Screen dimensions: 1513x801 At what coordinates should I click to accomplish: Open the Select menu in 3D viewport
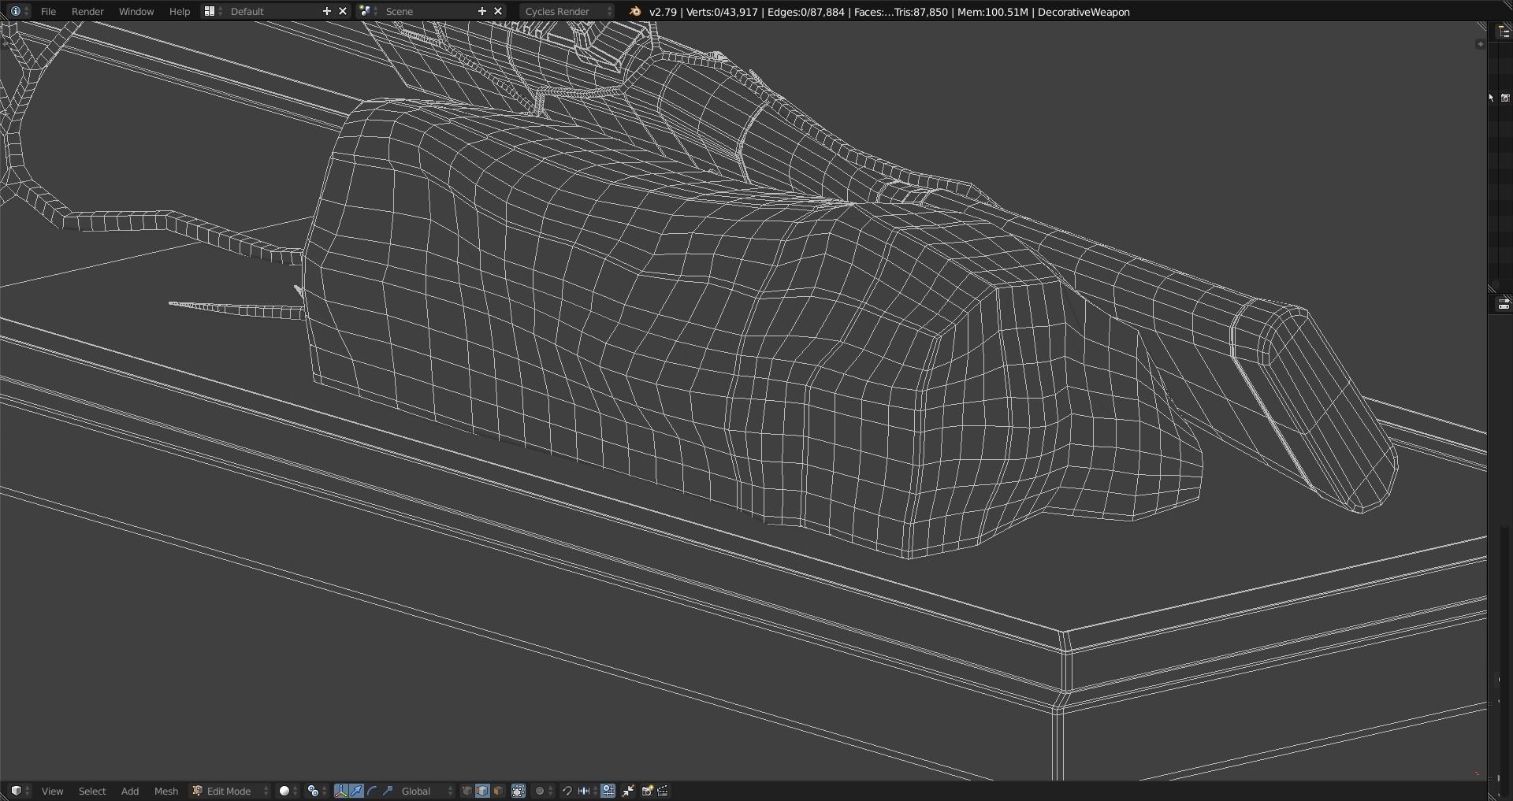92,791
